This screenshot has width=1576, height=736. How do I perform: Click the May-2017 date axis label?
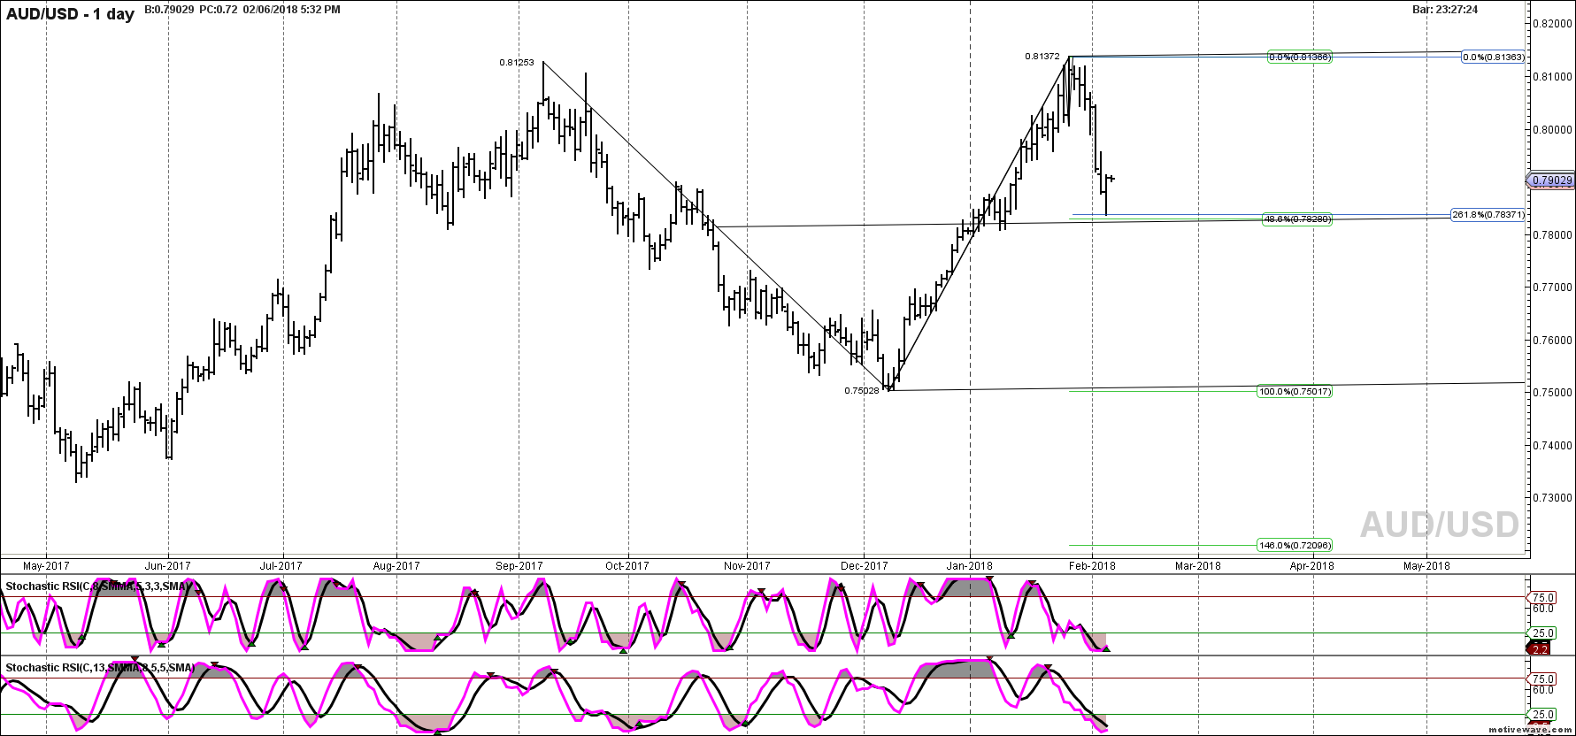click(46, 565)
